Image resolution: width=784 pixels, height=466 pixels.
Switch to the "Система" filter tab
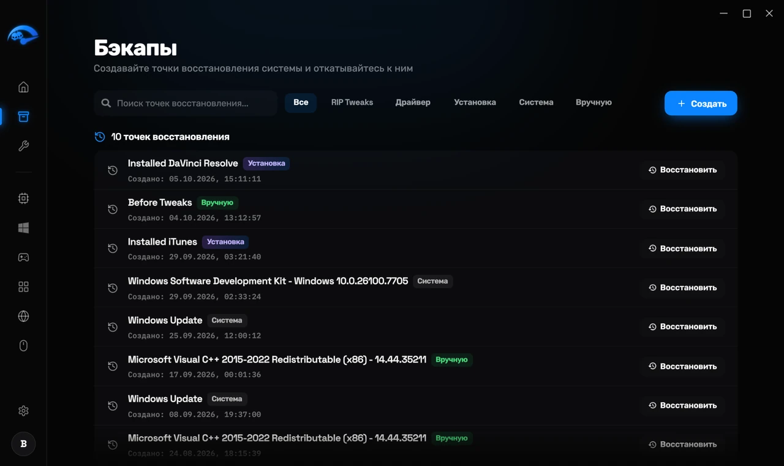pyautogui.click(x=536, y=102)
